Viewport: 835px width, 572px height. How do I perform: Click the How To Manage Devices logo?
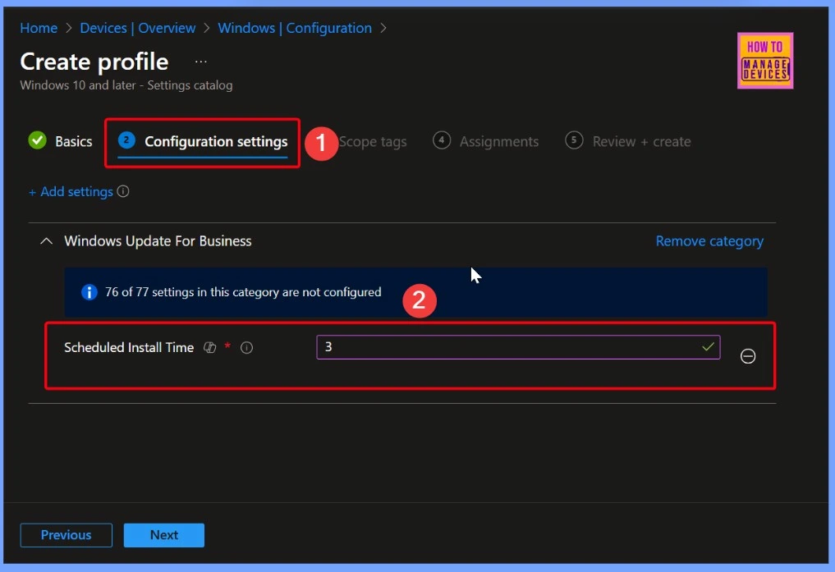coord(764,61)
